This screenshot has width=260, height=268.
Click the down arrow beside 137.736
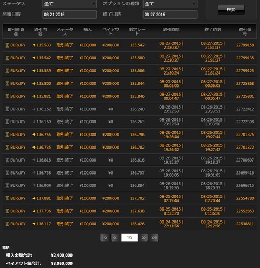coord(34,211)
